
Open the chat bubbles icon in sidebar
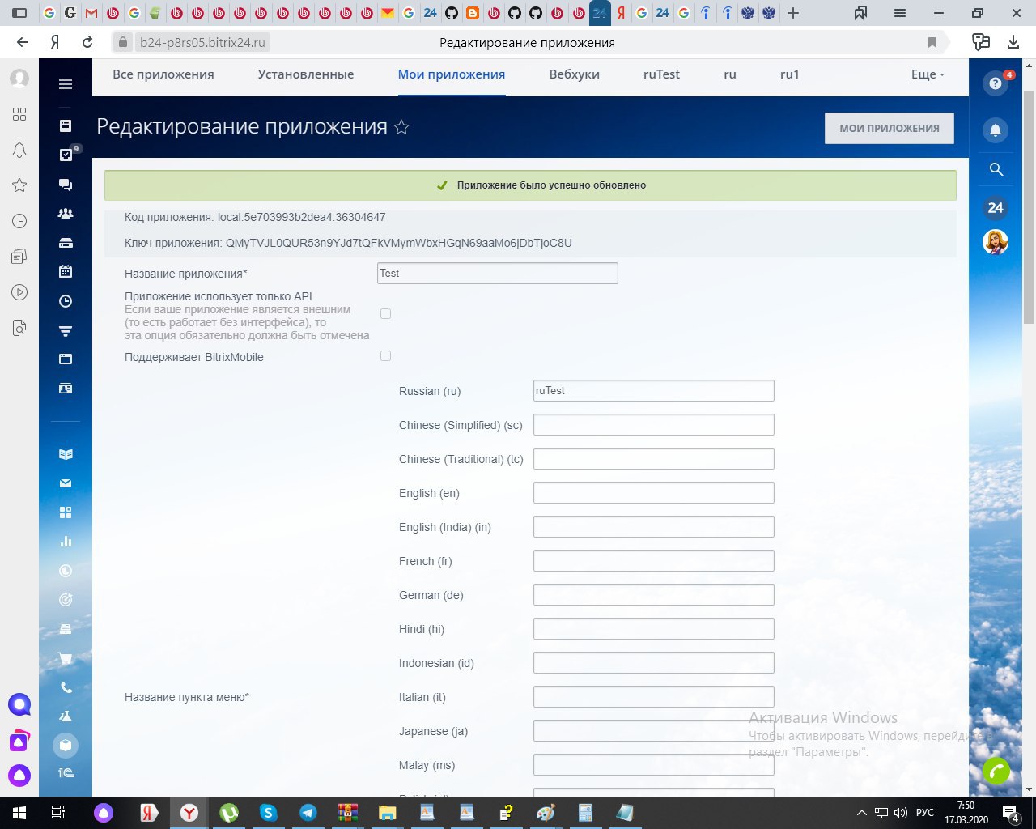click(66, 185)
